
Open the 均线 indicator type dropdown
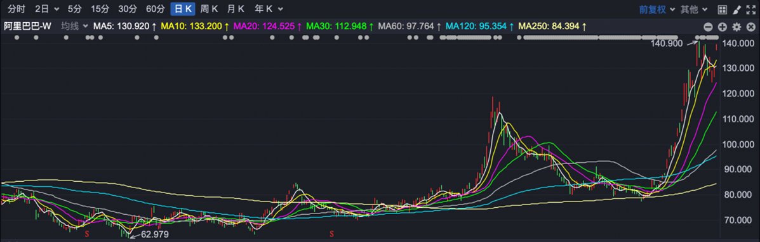75,26
